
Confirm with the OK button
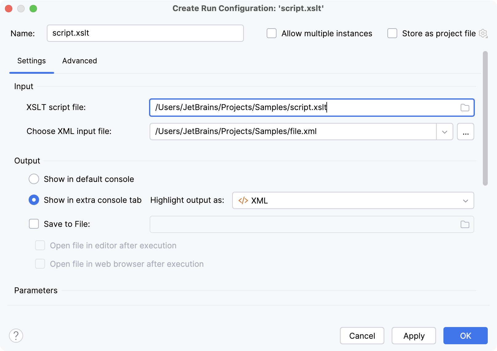coord(465,336)
